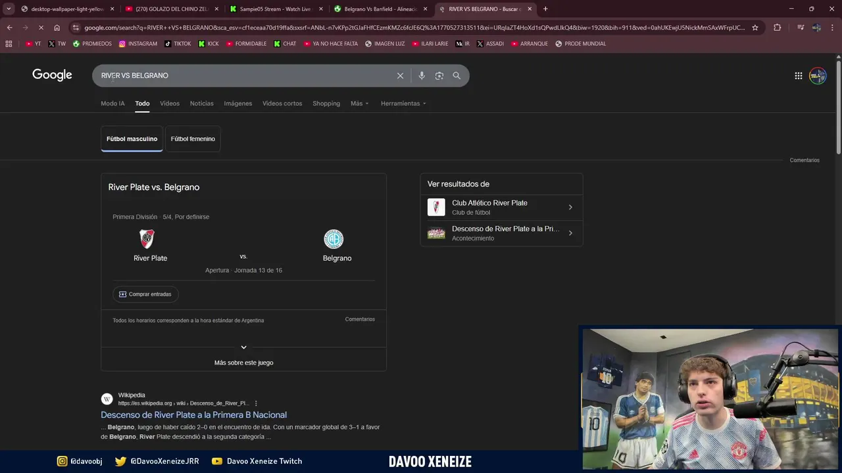Switch to Belgrano Vs Banfield tab
Screen dimensions: 842x473
[380, 9]
